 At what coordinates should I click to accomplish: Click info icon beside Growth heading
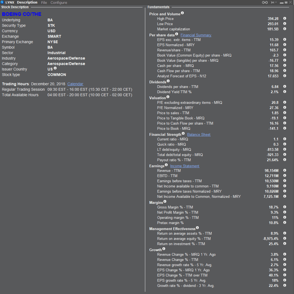[164, 249]
